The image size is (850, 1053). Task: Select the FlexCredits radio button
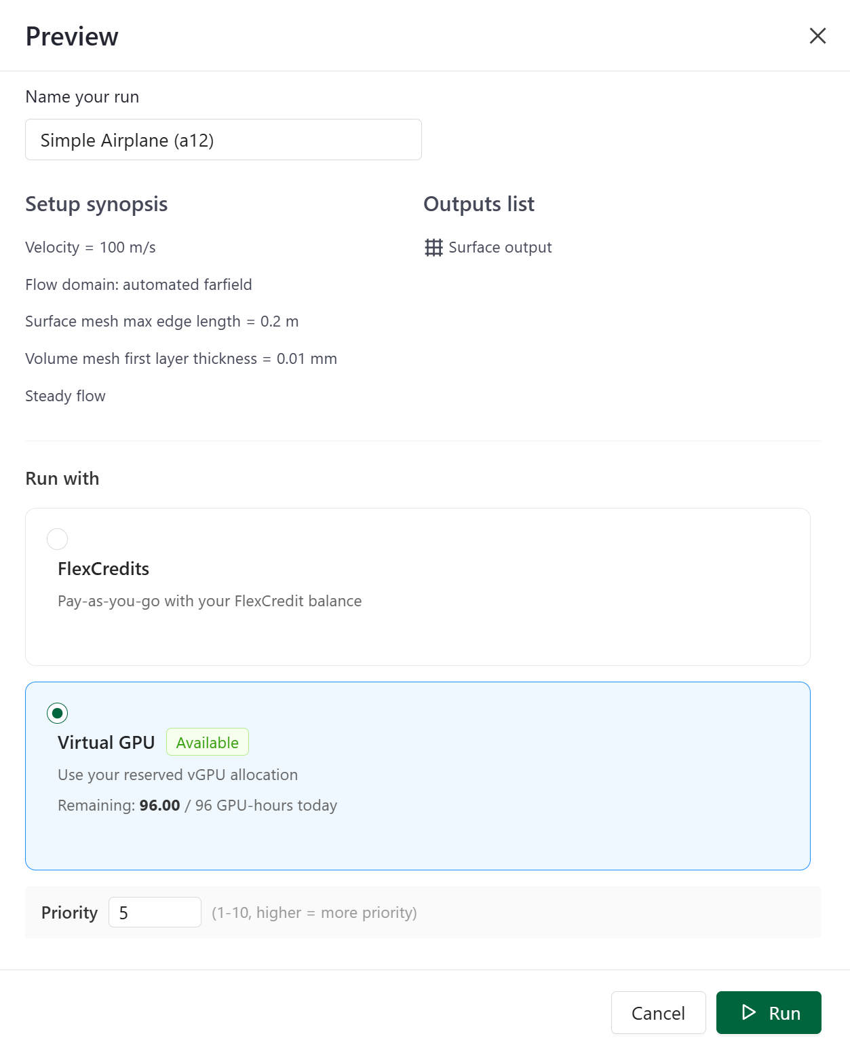pos(57,538)
